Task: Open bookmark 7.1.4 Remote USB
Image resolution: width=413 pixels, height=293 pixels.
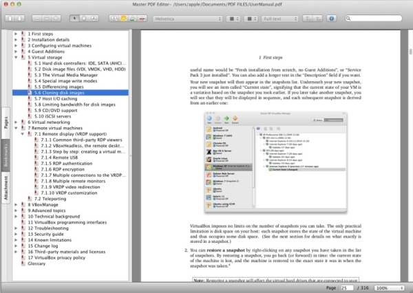Action: tap(59, 158)
